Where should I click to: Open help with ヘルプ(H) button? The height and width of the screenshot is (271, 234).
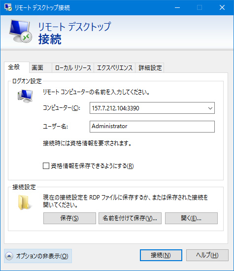click(x=207, y=255)
